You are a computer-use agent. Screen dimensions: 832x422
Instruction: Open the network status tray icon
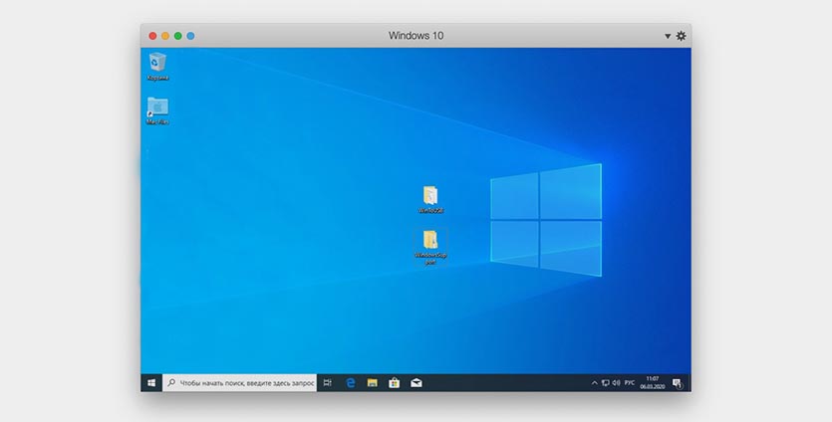[606, 383]
